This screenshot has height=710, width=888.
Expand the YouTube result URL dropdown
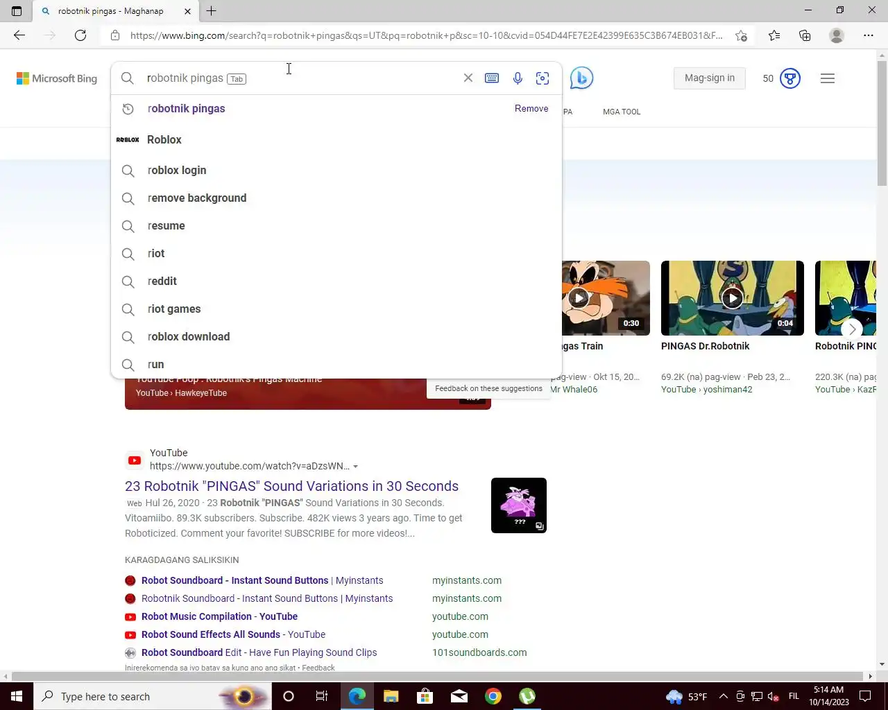click(356, 467)
